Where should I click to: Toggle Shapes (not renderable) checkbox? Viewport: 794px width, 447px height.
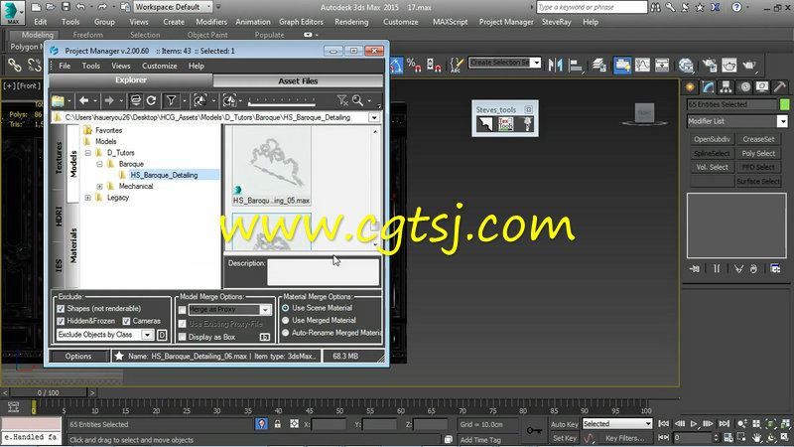(61, 309)
